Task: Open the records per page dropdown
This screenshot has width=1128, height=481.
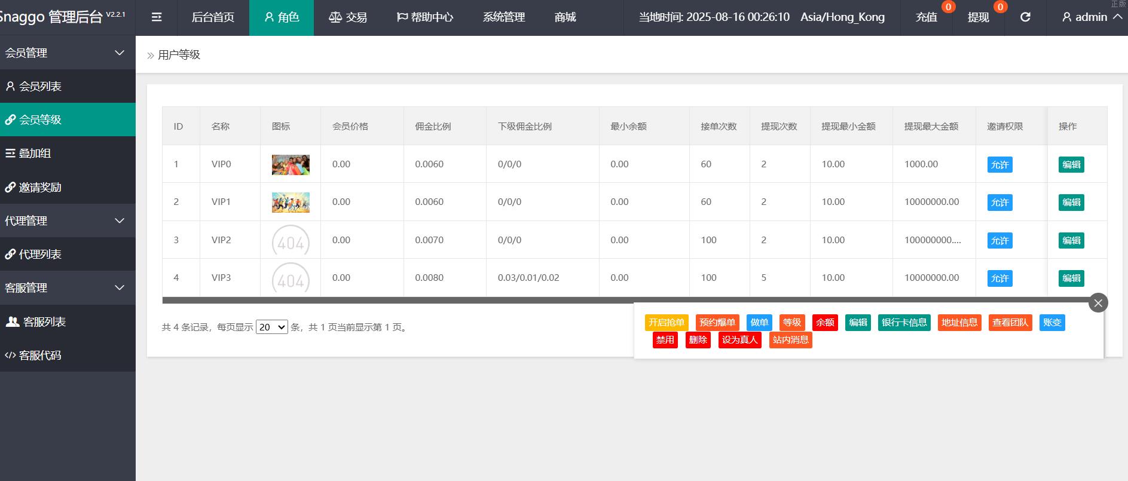Action: coord(272,327)
